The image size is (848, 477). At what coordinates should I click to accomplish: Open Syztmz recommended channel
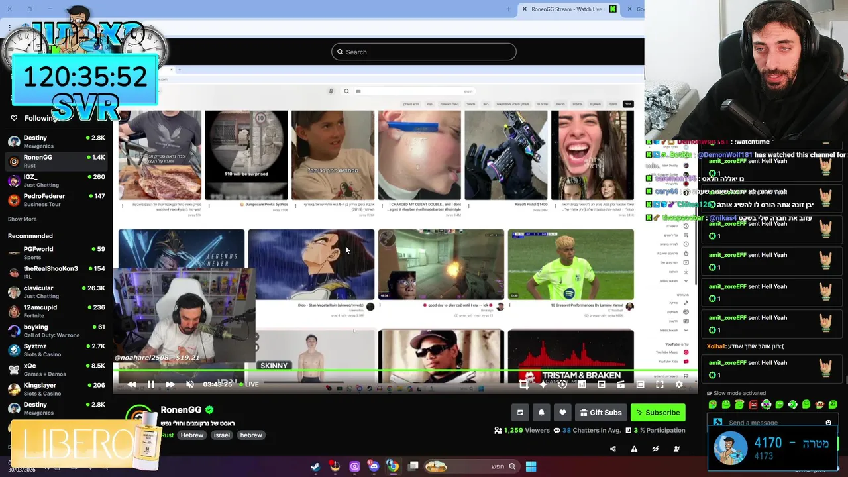tap(56, 350)
